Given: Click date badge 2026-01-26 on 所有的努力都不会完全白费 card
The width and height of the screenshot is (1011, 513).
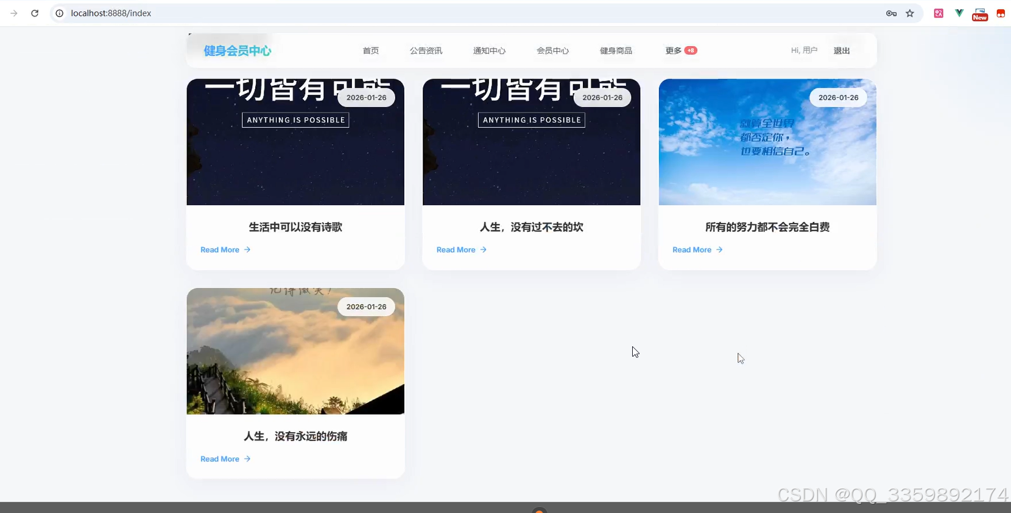Looking at the screenshot, I should [x=839, y=97].
